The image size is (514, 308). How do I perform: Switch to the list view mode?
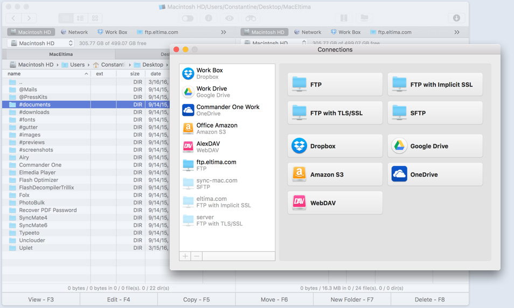point(80,18)
